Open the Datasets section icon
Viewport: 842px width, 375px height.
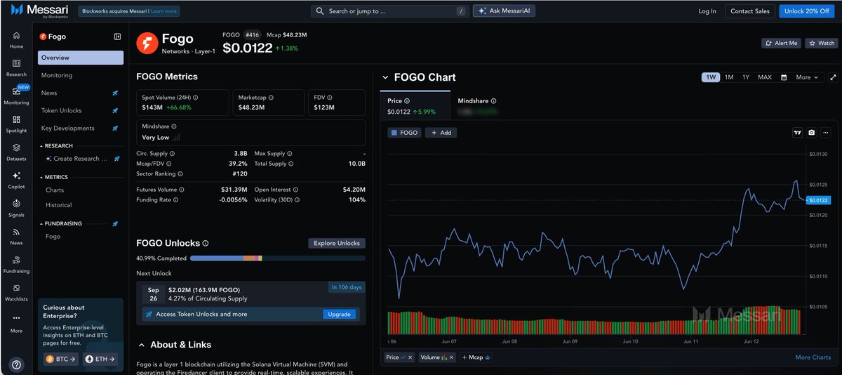click(16, 152)
